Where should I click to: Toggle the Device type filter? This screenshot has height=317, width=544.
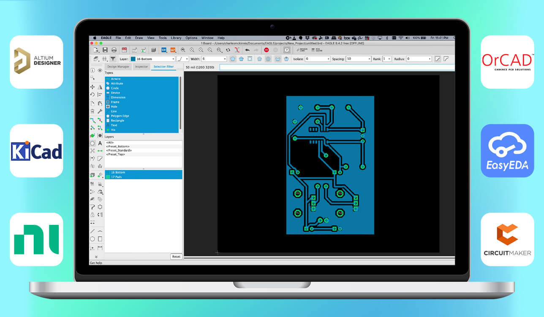142,93
